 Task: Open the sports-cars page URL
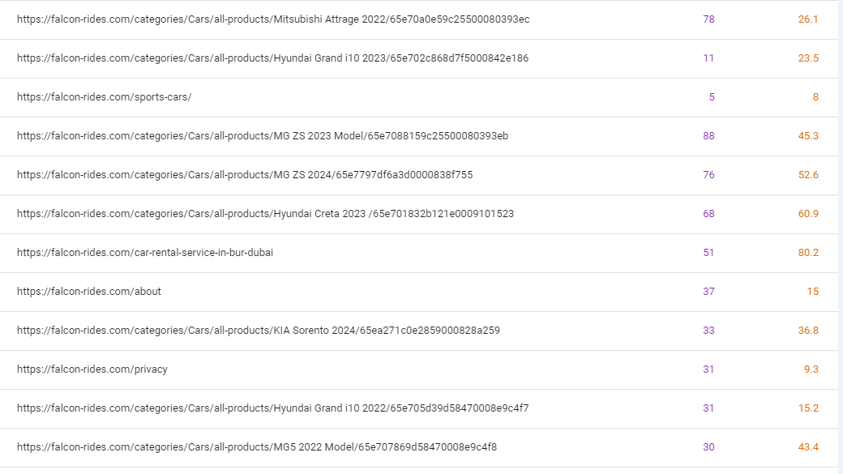(x=104, y=97)
